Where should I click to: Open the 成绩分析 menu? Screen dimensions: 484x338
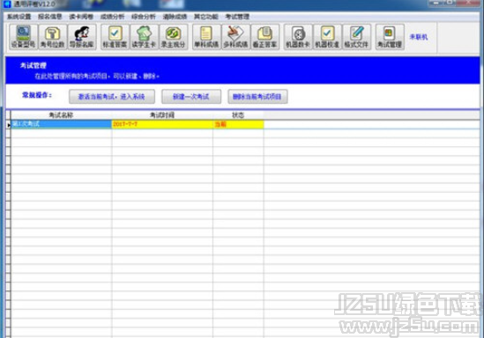click(112, 17)
